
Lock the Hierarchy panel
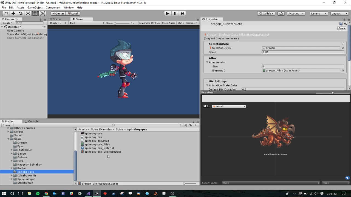click(41, 19)
